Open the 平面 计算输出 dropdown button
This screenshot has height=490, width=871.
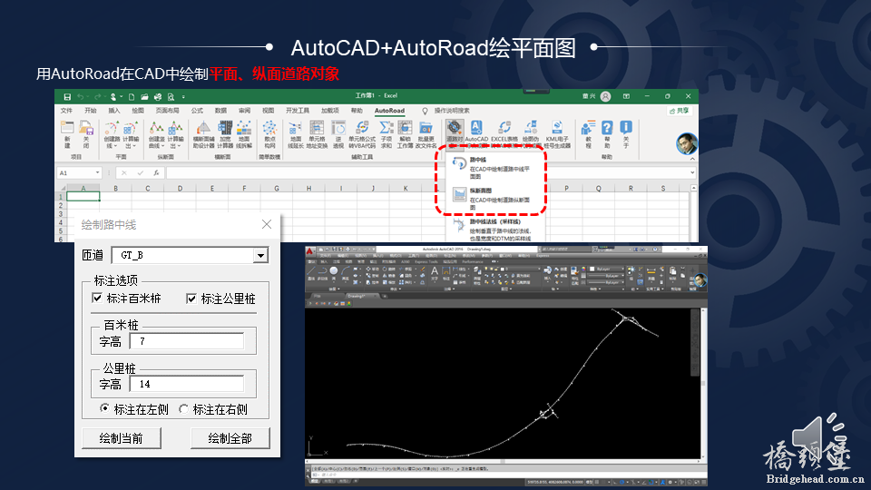(131, 134)
